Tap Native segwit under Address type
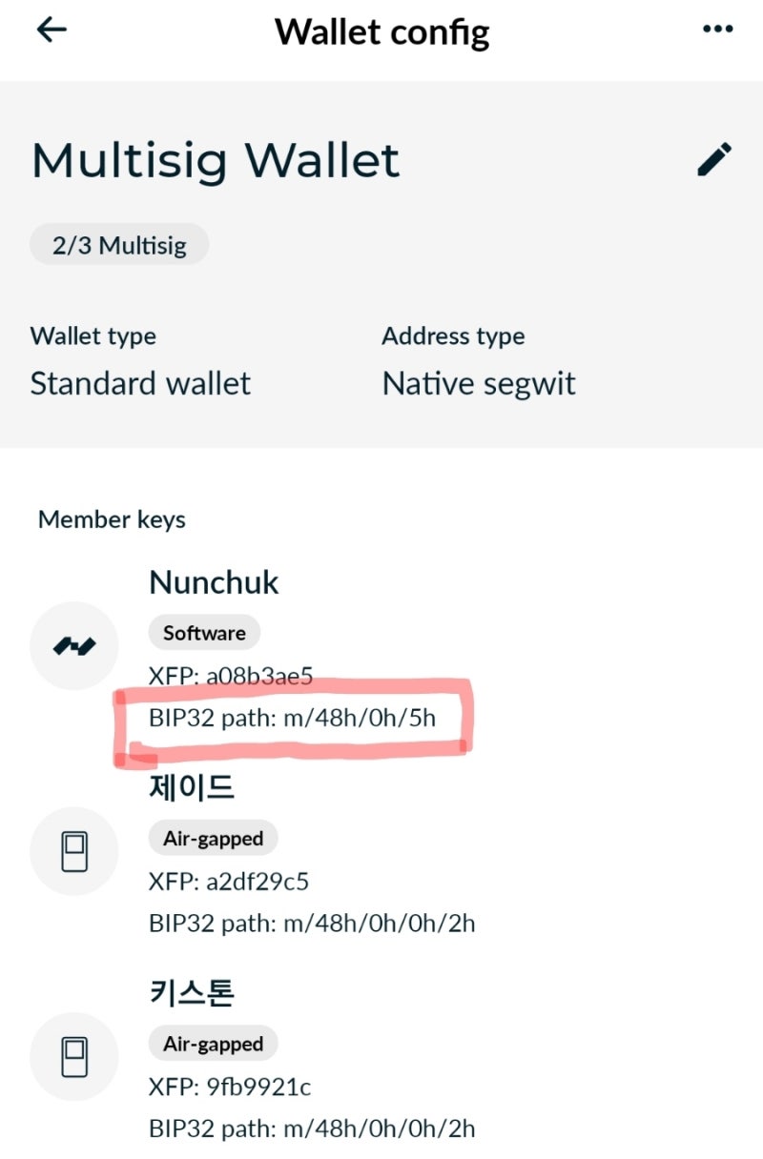 point(478,383)
